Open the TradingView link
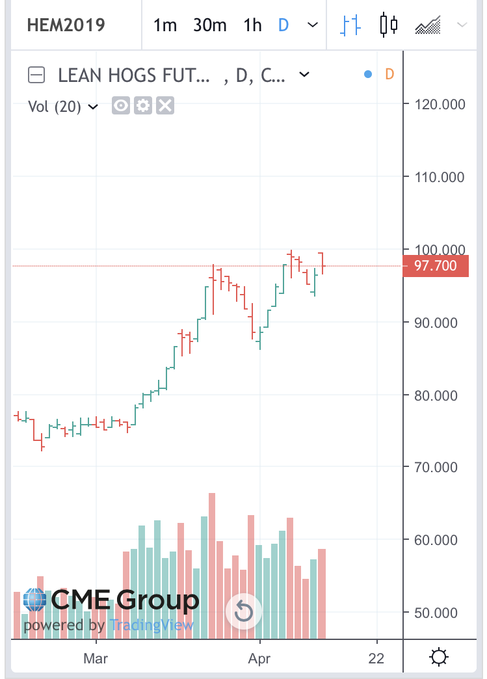The image size is (487, 679). pyautogui.click(x=151, y=625)
